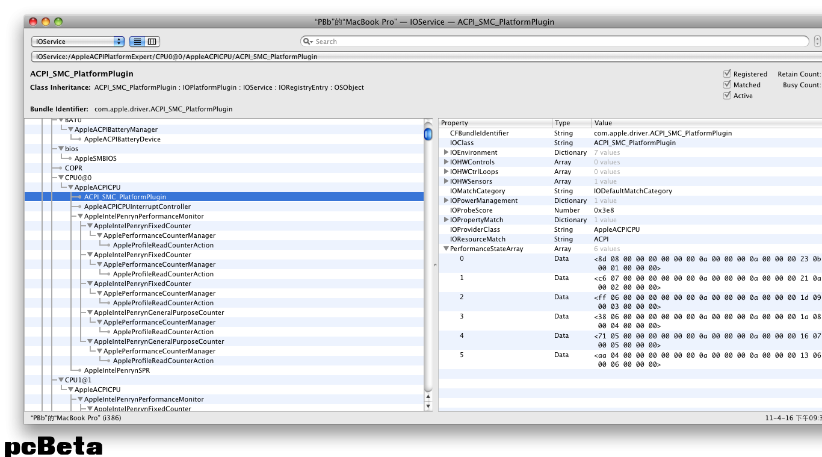Click the Search input field
This screenshot has height=457, width=822.
[555, 42]
